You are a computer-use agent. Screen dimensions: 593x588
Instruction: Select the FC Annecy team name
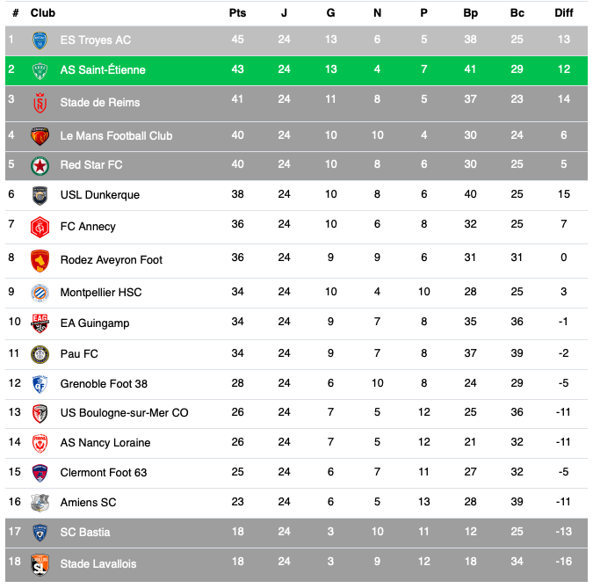[x=88, y=227]
